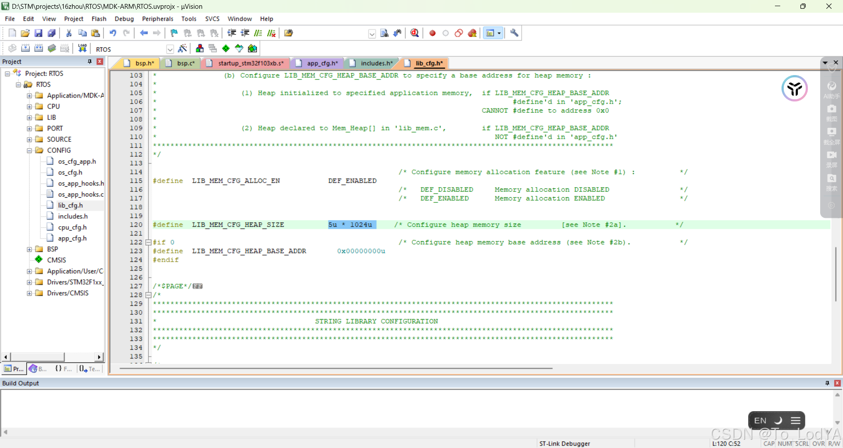
Task: Open Select Software Packs
Action: pyautogui.click(x=239, y=48)
